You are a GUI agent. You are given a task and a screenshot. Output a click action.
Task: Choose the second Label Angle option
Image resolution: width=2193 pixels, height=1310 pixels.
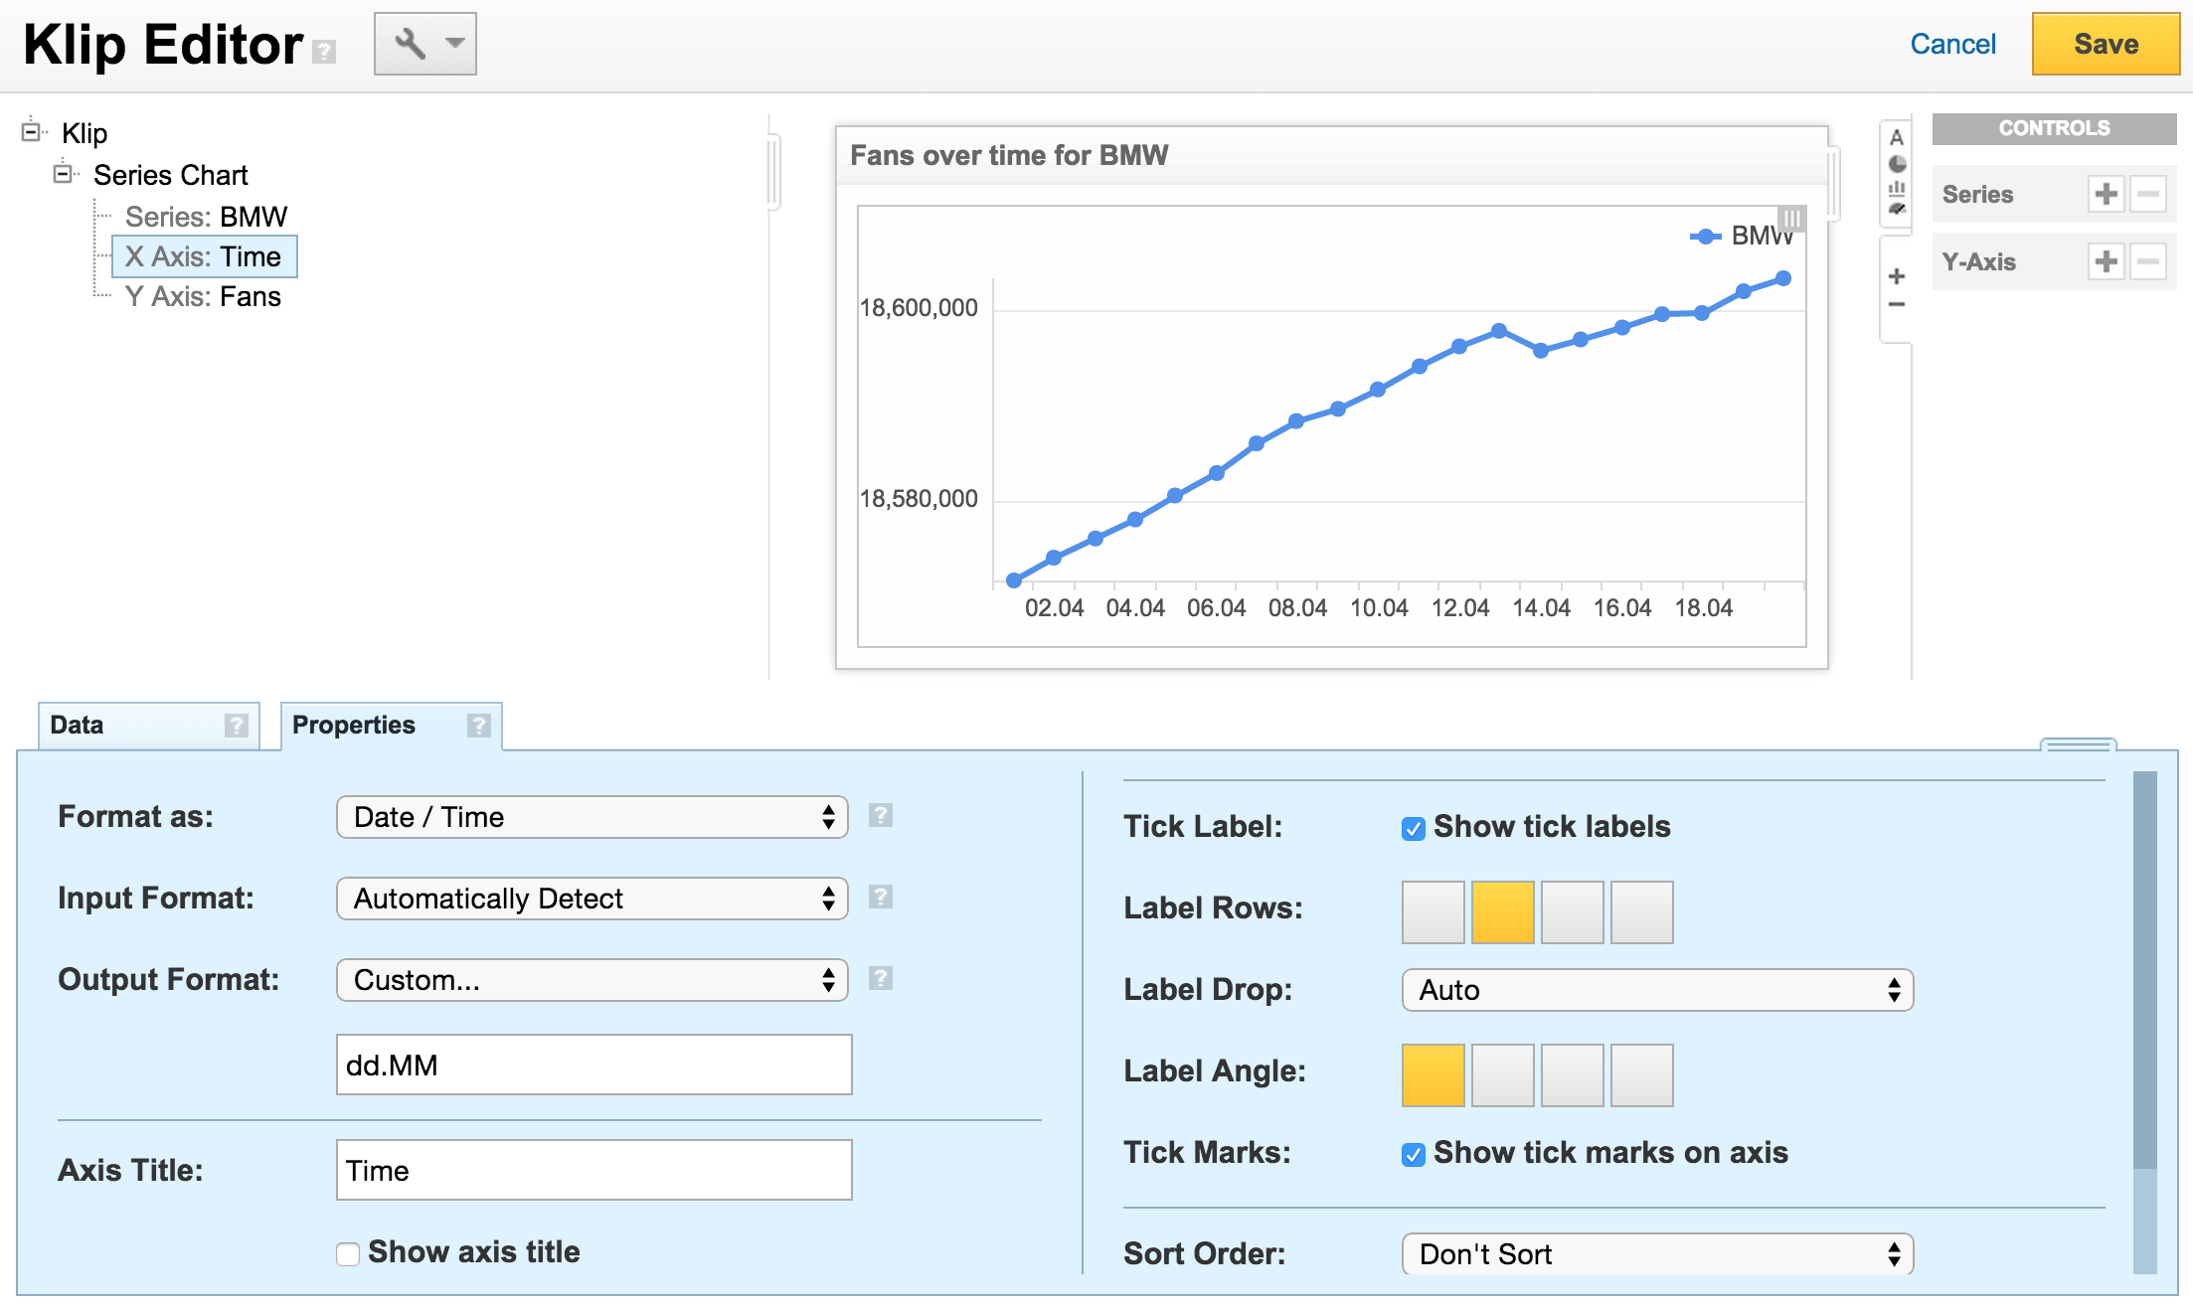(x=1502, y=1074)
